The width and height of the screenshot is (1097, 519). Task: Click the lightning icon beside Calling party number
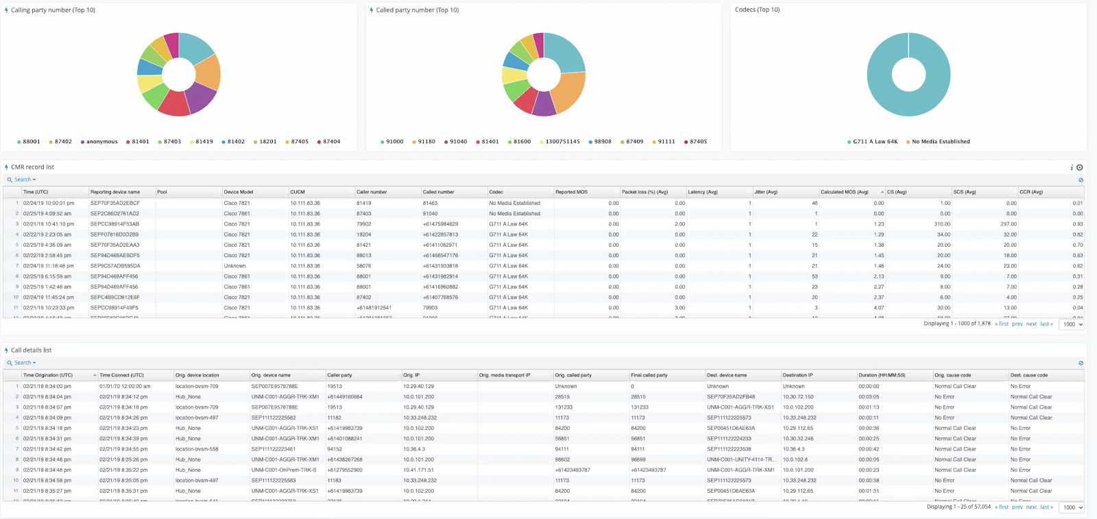point(7,10)
